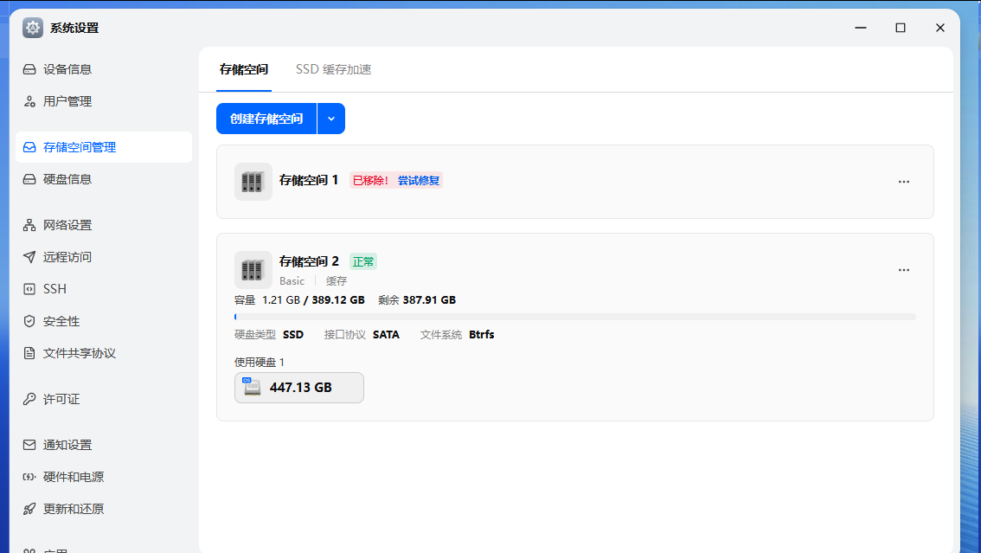Open more options for 存储空间 2
981x553 pixels.
pyautogui.click(x=904, y=270)
